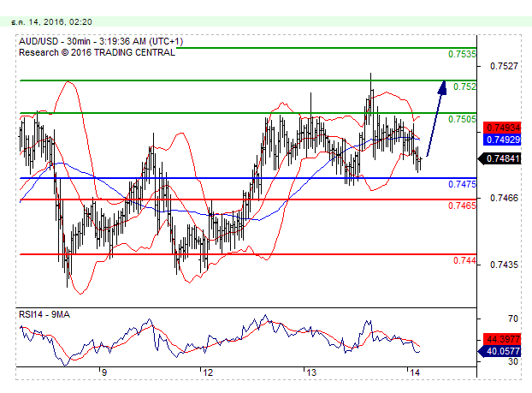This screenshot has width=532, height=393.
Task: Click the date header '14, 2016, 02:20'
Action: 60,22
